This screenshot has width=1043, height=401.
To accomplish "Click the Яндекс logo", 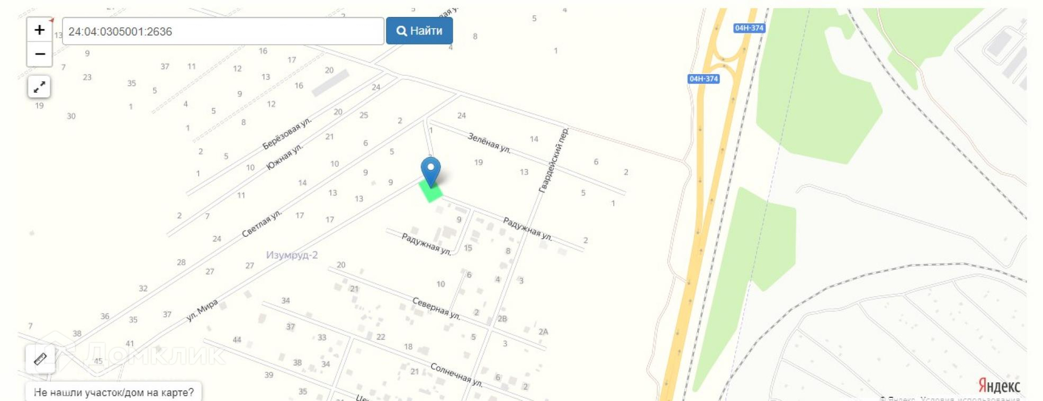I will (x=999, y=386).
